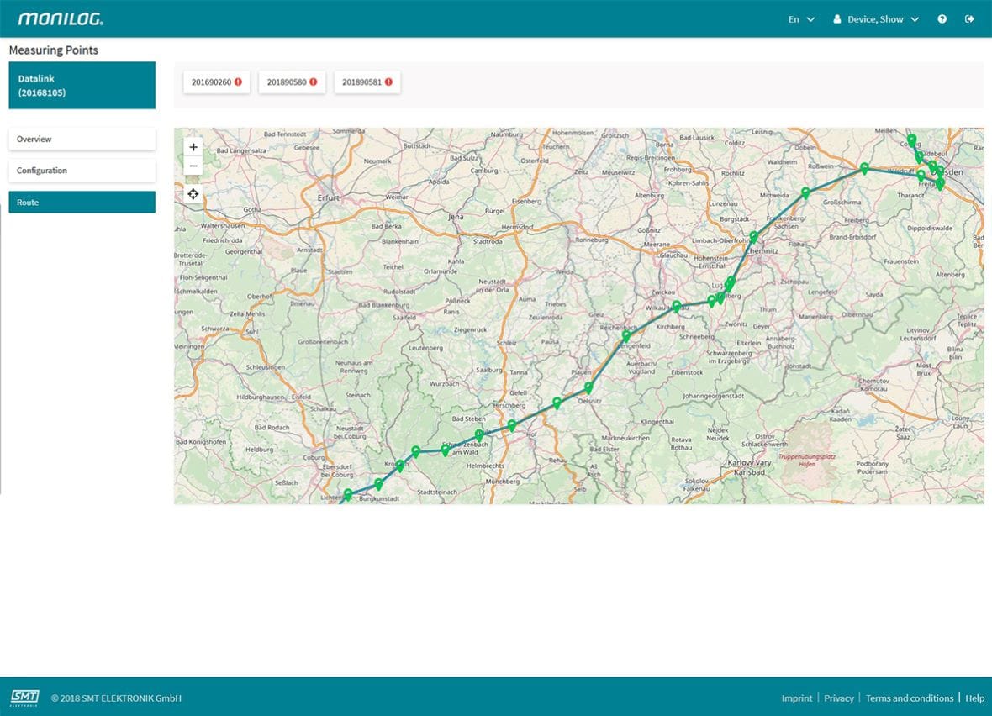Click the SMT Elektronik footer logo
Image resolution: width=992 pixels, height=716 pixels.
point(24,698)
